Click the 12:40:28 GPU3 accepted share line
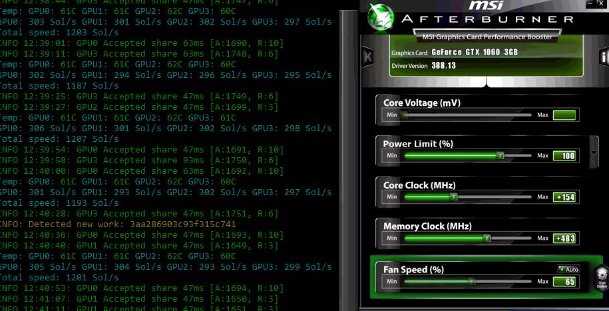Image resolution: width=609 pixels, height=311 pixels. pyautogui.click(x=139, y=213)
